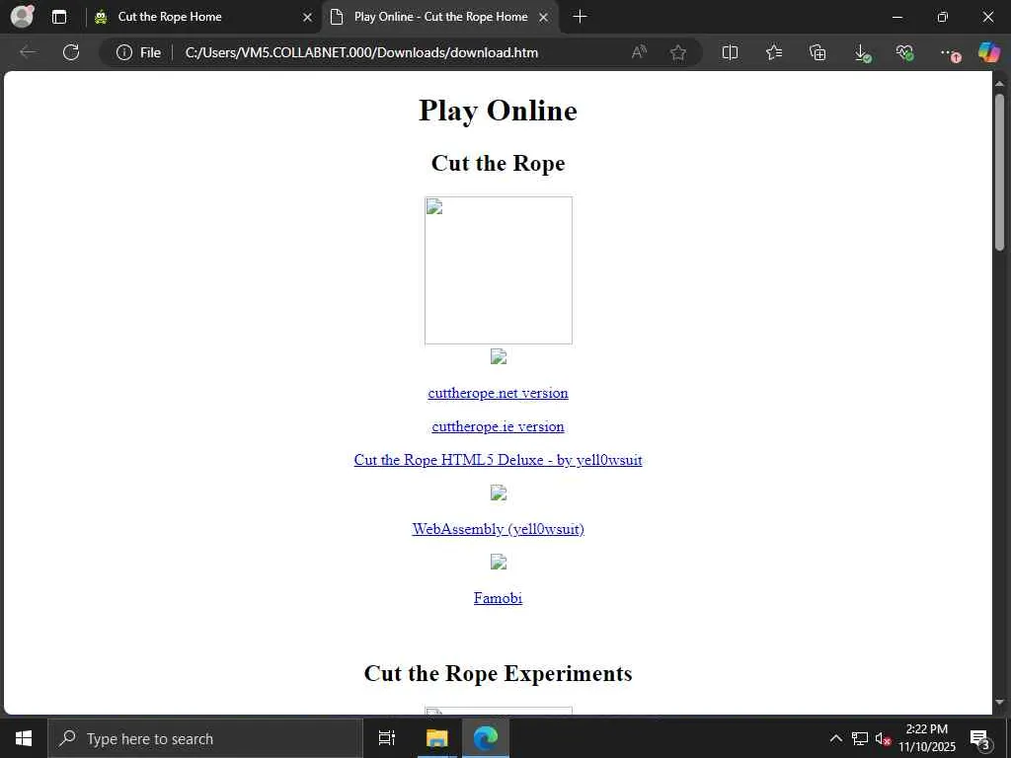This screenshot has height=758, width=1011.
Task: Restore down the Edge browser window
Action: [x=943, y=18]
